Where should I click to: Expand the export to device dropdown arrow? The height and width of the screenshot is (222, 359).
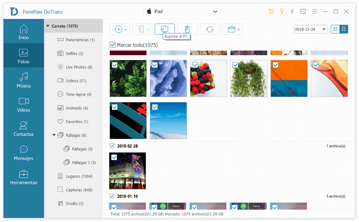tap(148, 30)
